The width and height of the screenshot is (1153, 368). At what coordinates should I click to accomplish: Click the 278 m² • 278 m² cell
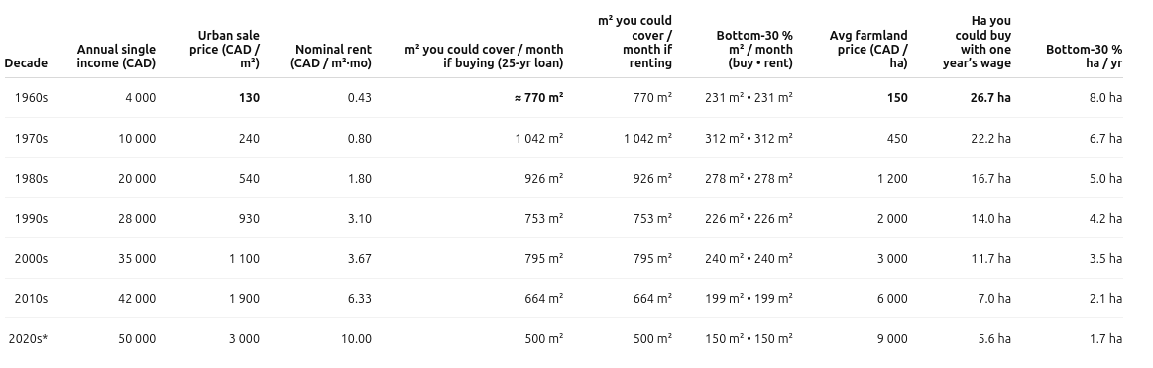tap(749, 179)
